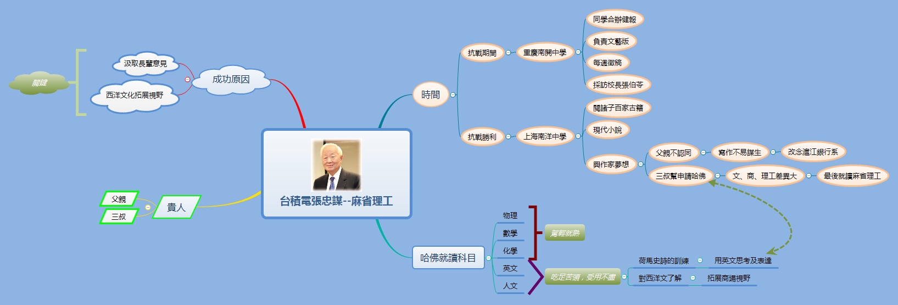
Task: Select the 時間 main branch node
Action: [x=431, y=95]
